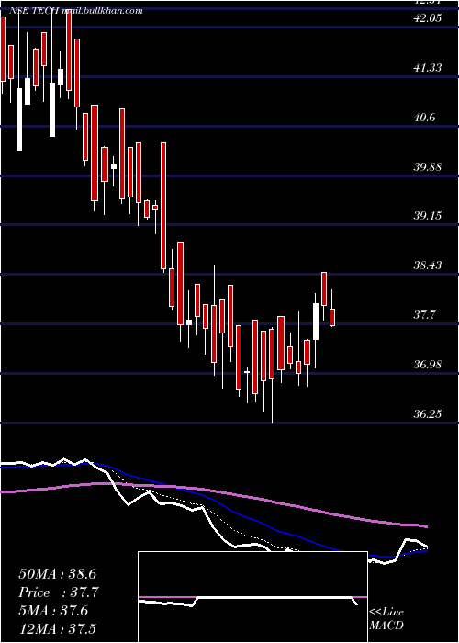Click the 39.15 price axis label
The width and height of the screenshot is (459, 643).
[428, 216]
